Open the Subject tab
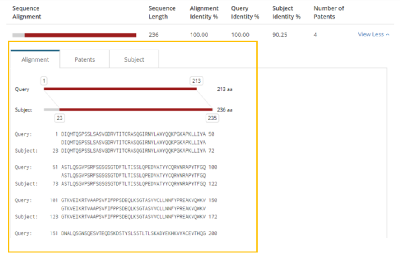Screen dimensions: 400x263 [x=134, y=59]
